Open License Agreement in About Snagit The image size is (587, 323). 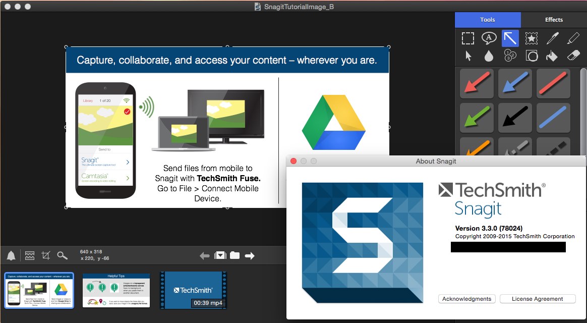(x=538, y=299)
